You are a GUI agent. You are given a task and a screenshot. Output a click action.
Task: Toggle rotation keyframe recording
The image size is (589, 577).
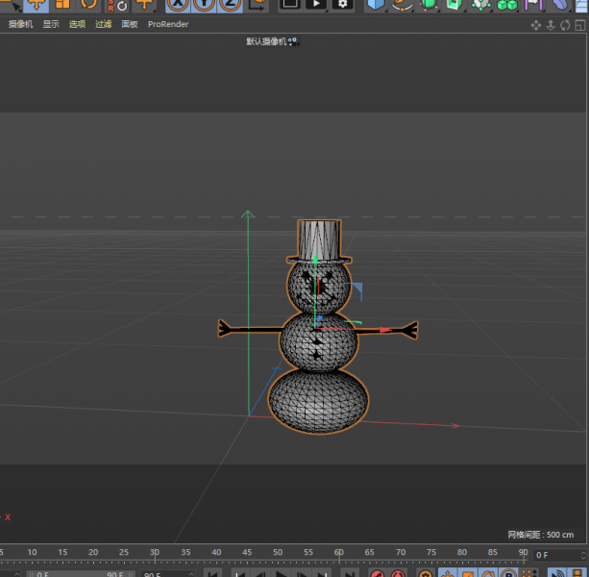pos(488,573)
